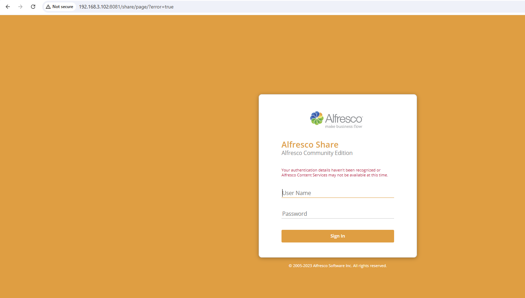Click the browser back arrow
This screenshot has width=525, height=298.
(8, 7)
